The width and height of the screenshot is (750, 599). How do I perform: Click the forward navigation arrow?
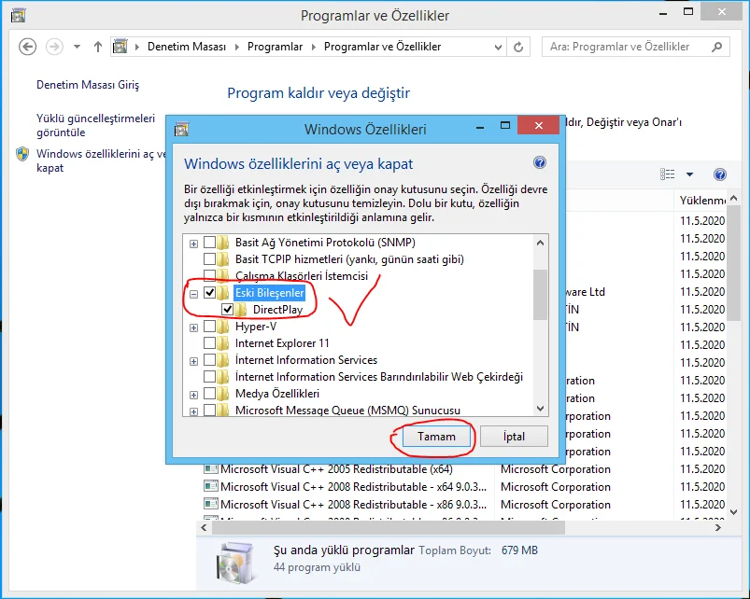click(x=54, y=47)
